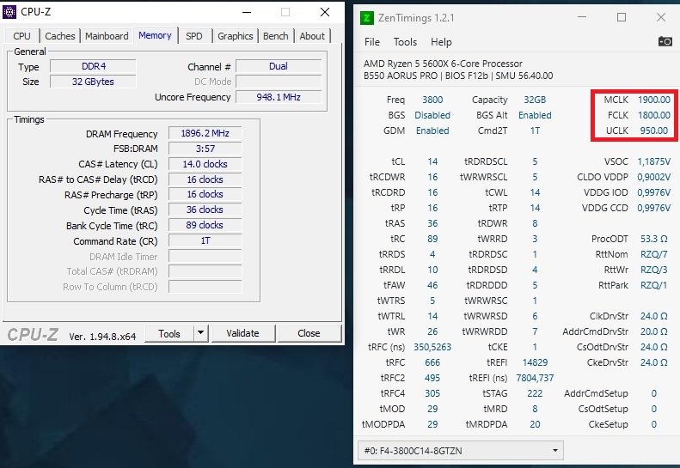Click the ZenTimings green Z logo icon
This screenshot has width=680, height=468.
[x=366, y=18]
